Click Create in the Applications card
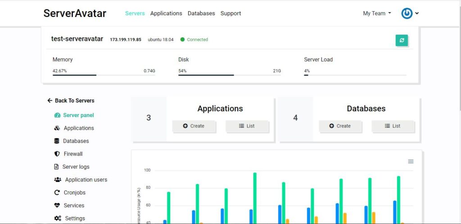Screen dimensions: 461x224 pyautogui.click(x=194, y=126)
